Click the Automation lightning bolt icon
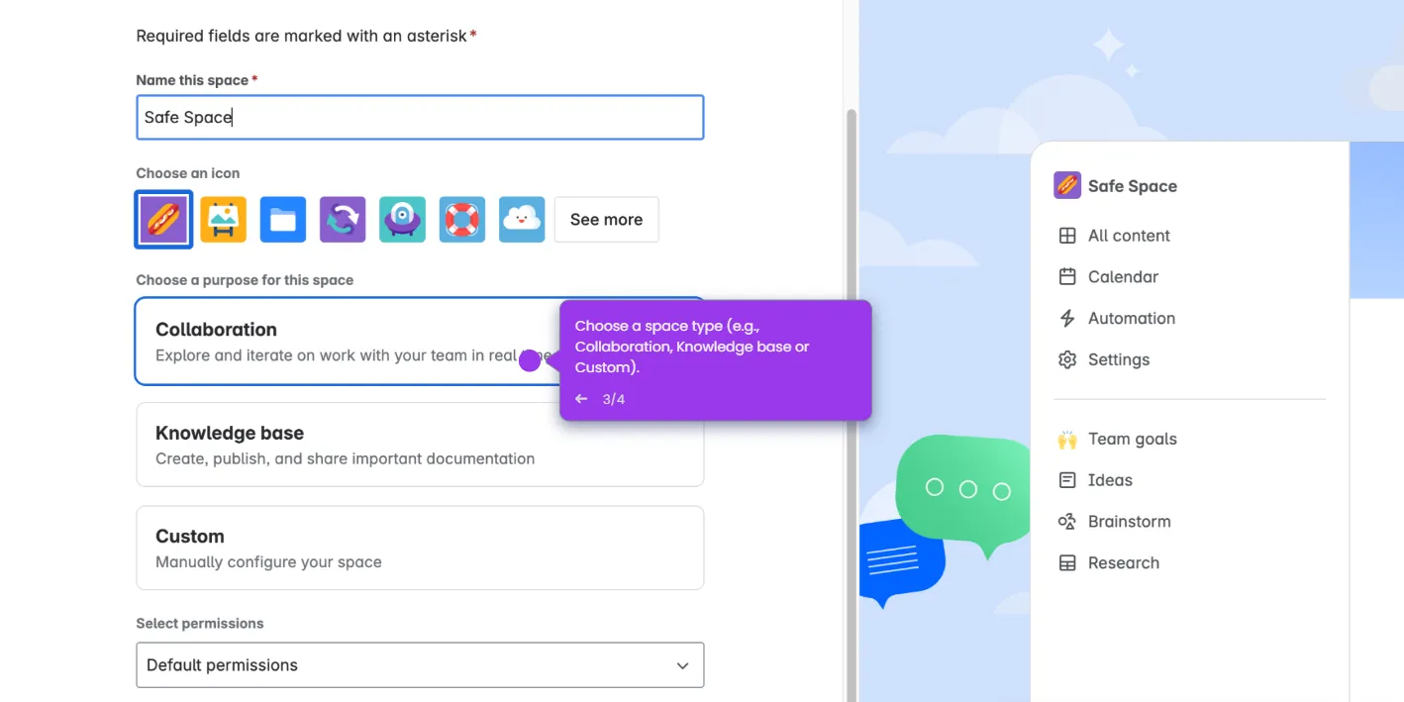 point(1067,318)
